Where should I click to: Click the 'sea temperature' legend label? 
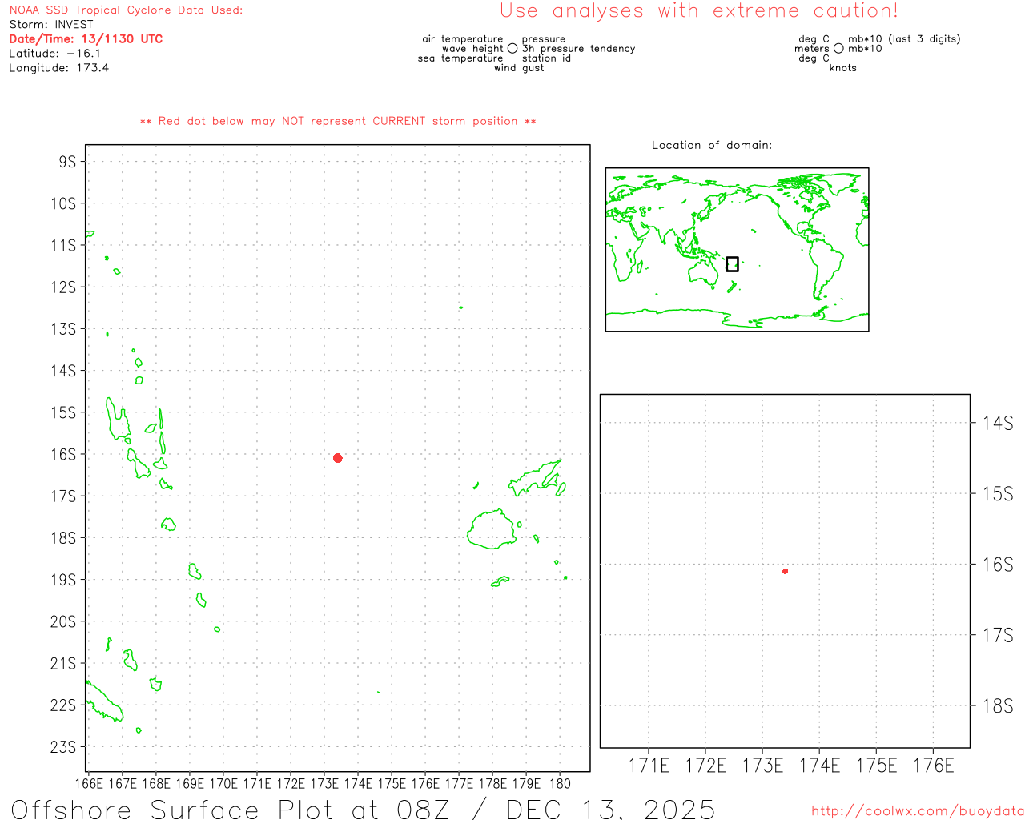click(x=460, y=58)
